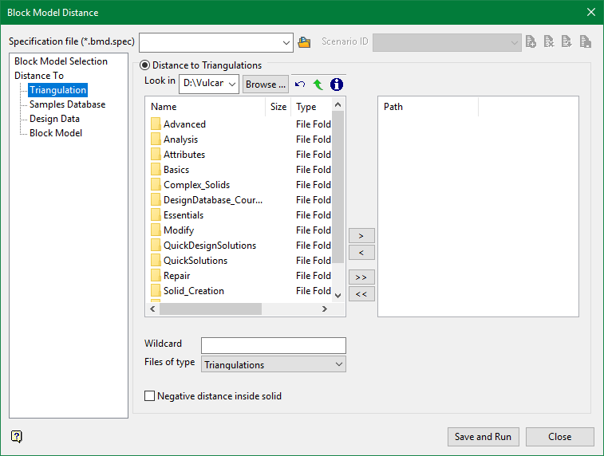
Task: Open the Look in path dropdown
Action: click(x=232, y=84)
